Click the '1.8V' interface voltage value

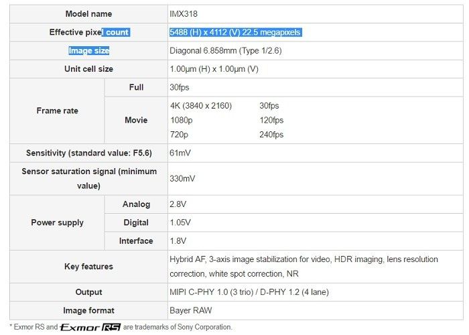point(178,241)
